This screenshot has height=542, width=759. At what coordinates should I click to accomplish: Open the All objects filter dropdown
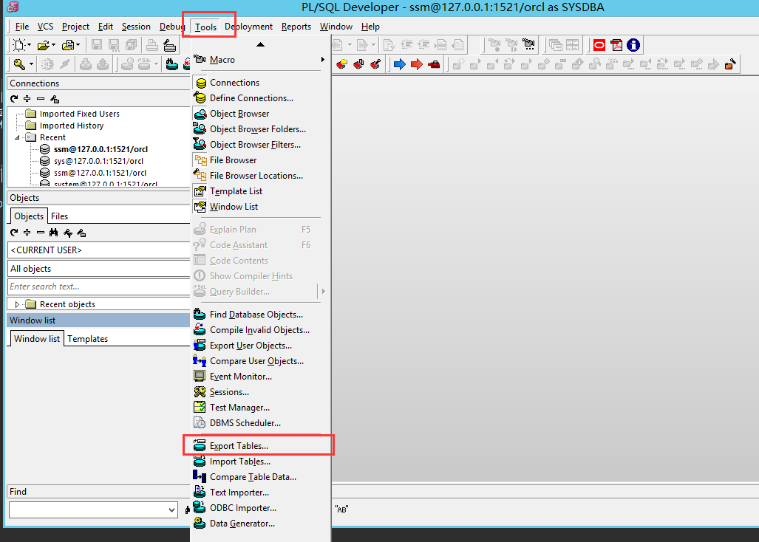tap(99, 269)
